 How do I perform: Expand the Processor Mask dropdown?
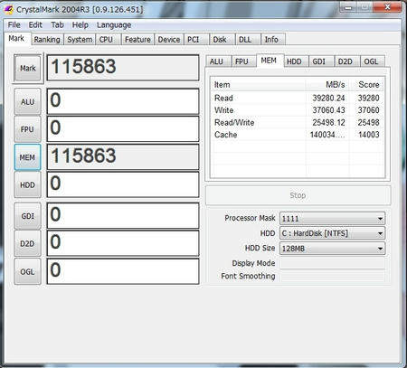[332, 218]
